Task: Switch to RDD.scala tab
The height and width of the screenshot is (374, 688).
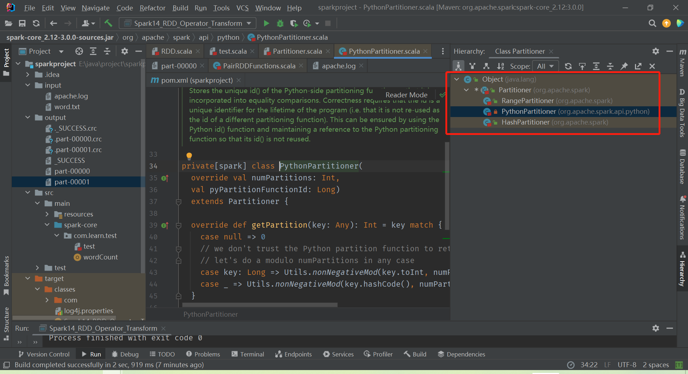Action: [176, 51]
